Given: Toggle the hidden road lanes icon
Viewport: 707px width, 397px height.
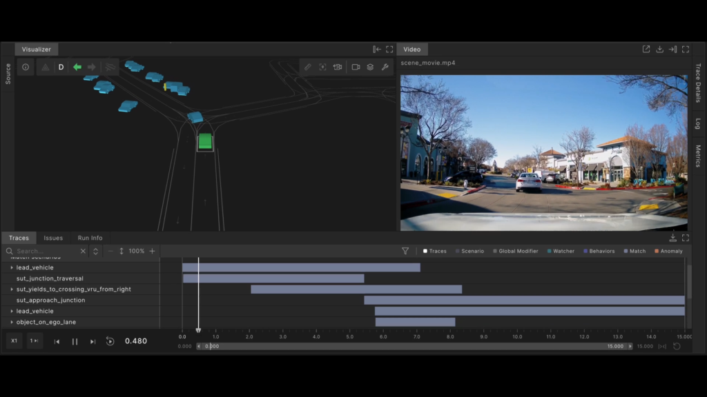Looking at the screenshot, I should pyautogui.click(x=110, y=67).
